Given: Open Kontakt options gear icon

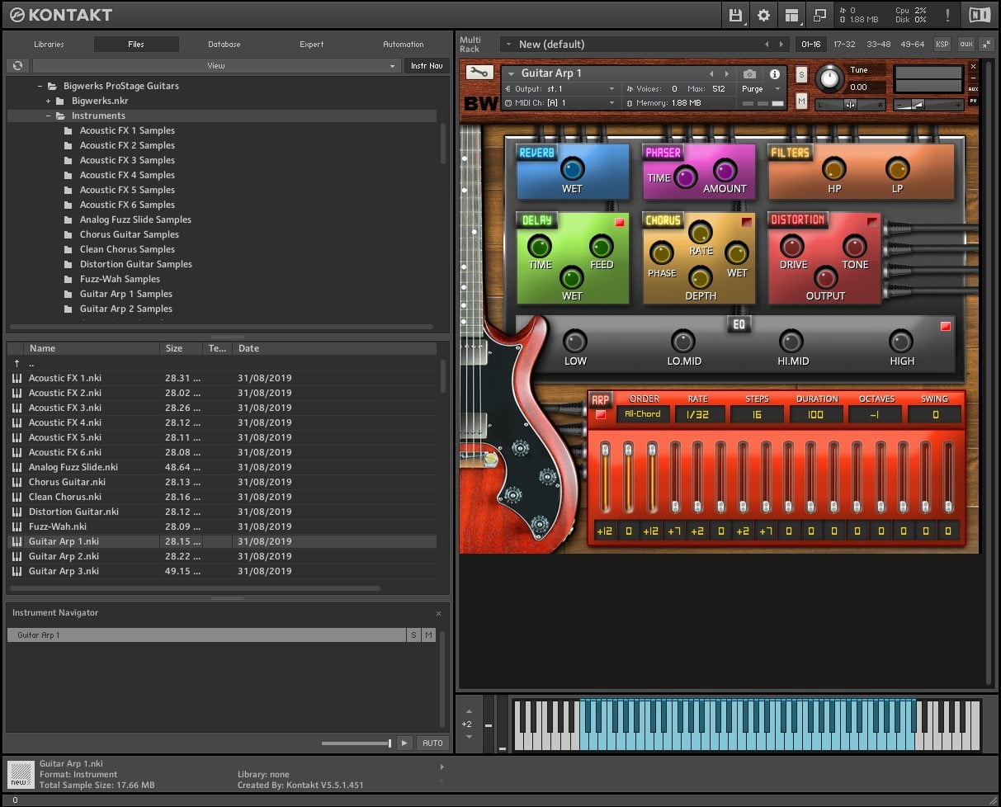Looking at the screenshot, I should (763, 15).
